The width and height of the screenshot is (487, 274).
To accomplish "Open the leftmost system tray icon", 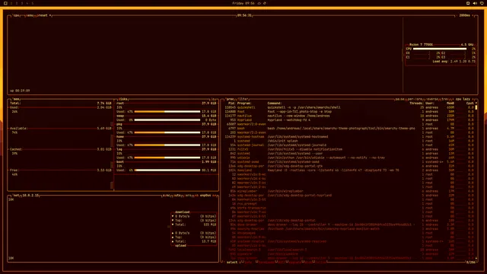I will [468, 3].
